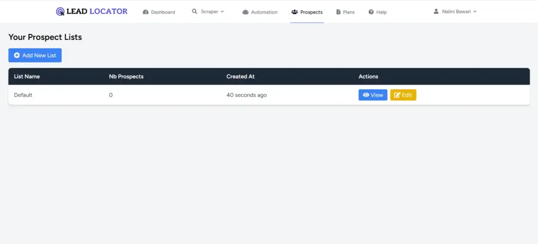Select the Default list name cell
This screenshot has height=244, width=538.
pyautogui.click(x=23, y=95)
